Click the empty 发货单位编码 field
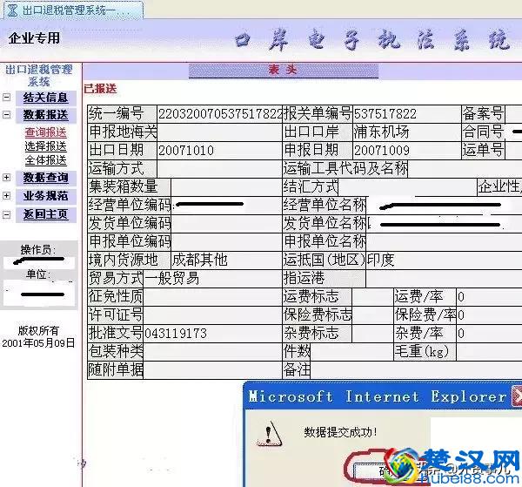 (226, 223)
